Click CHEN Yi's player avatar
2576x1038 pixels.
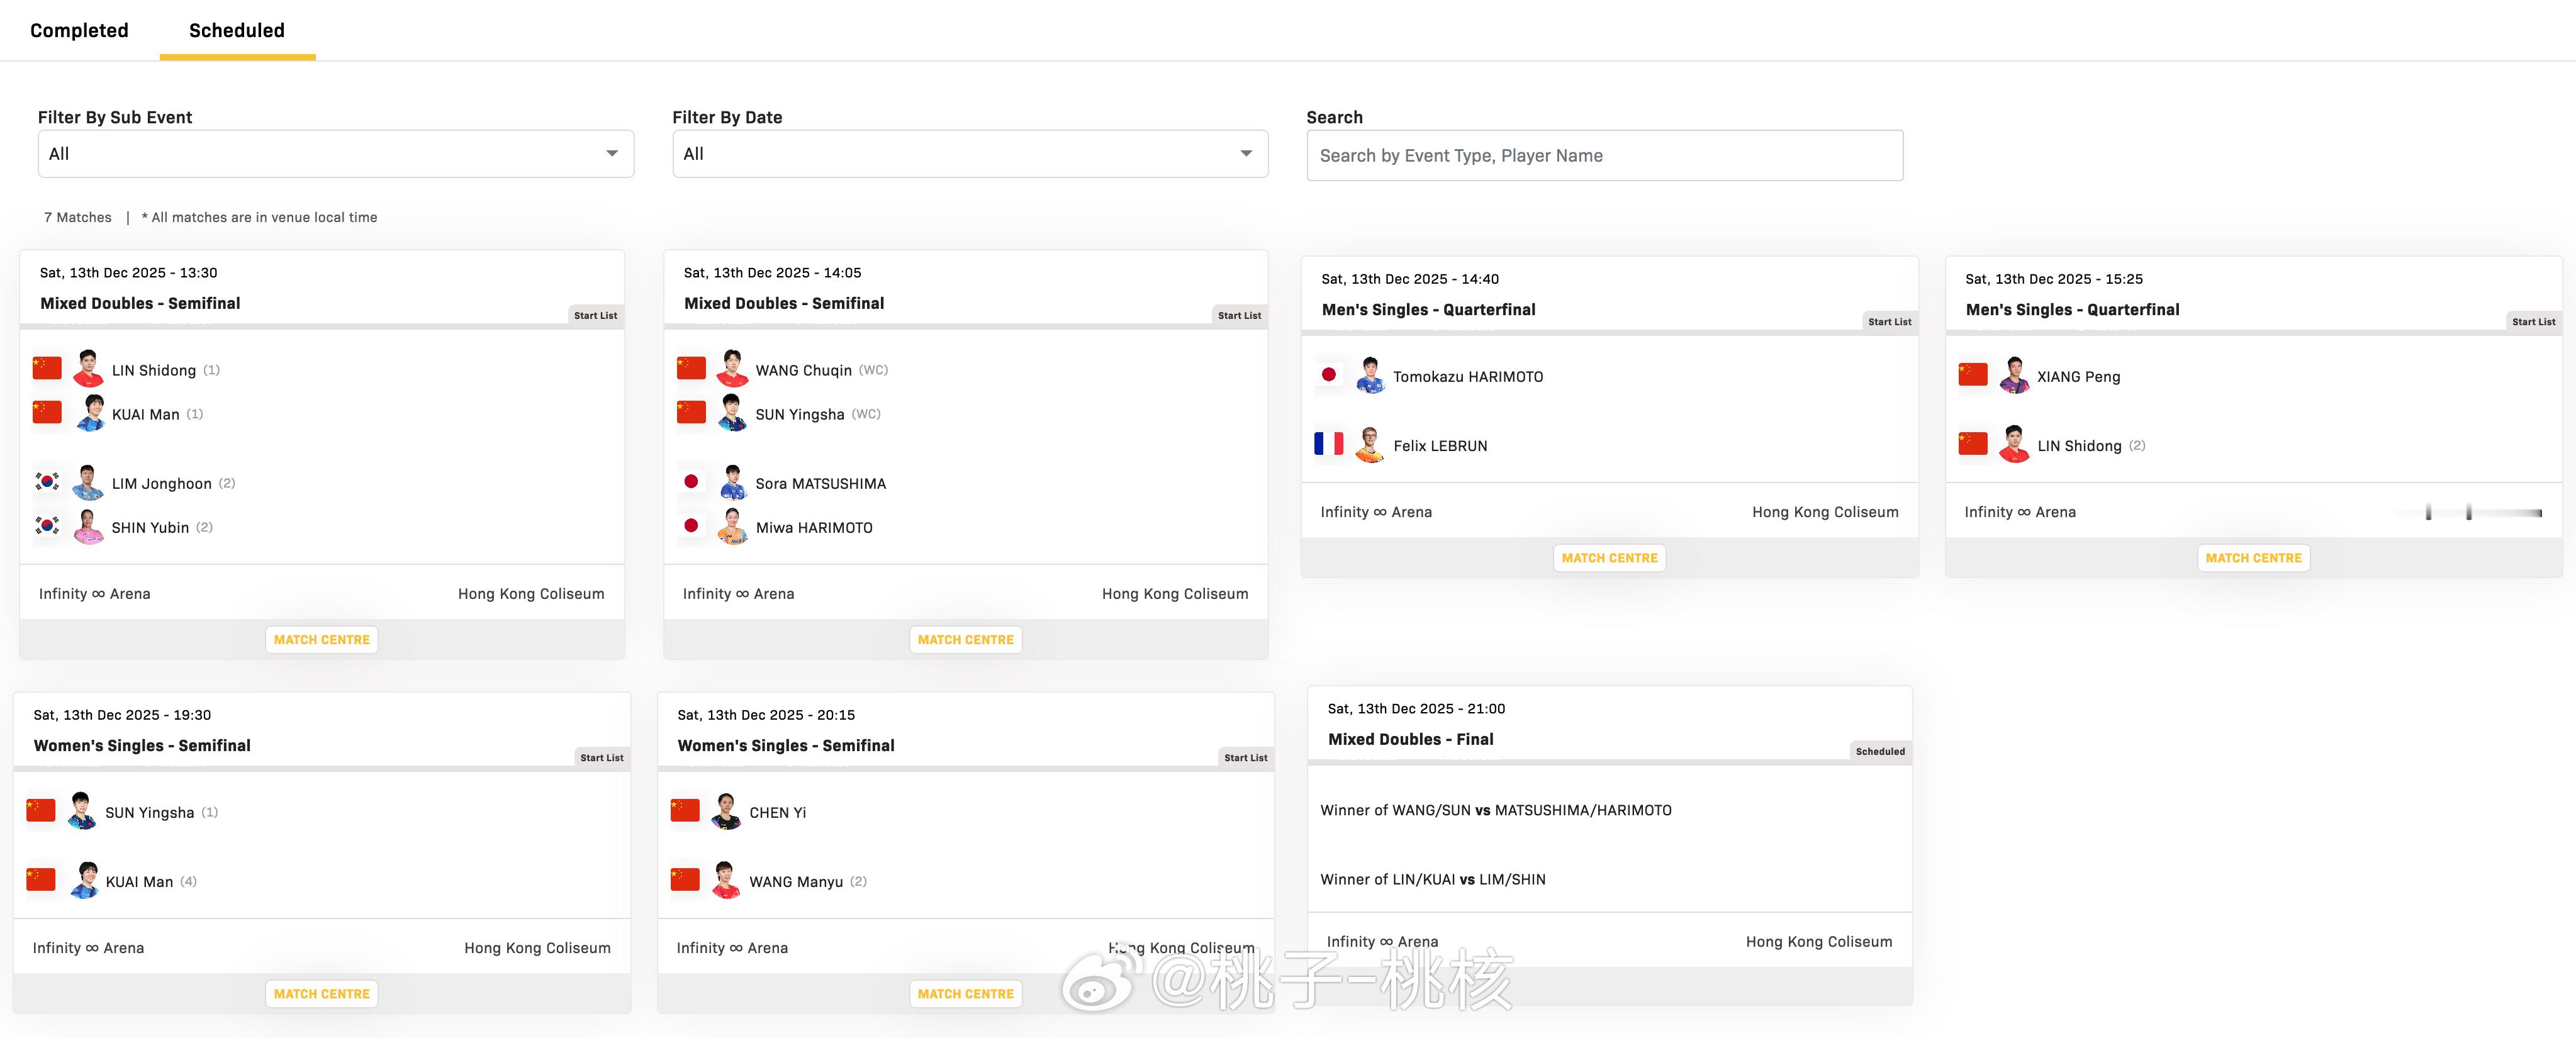[726, 812]
